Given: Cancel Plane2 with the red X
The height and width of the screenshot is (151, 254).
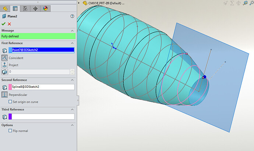Looking at the screenshot, I should (x=10, y=24).
